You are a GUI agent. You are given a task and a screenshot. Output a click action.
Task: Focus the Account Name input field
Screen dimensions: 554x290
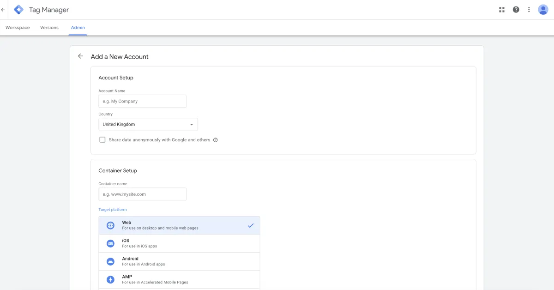pyautogui.click(x=143, y=101)
